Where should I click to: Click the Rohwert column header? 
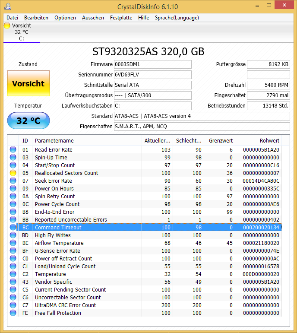[259, 141]
